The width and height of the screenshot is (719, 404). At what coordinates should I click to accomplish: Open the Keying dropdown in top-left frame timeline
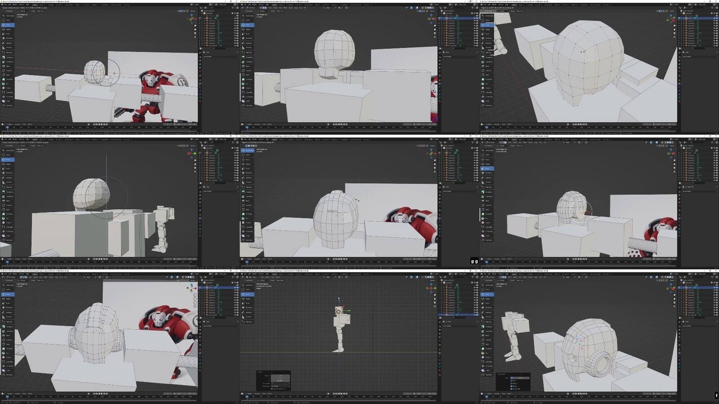(x=18, y=124)
